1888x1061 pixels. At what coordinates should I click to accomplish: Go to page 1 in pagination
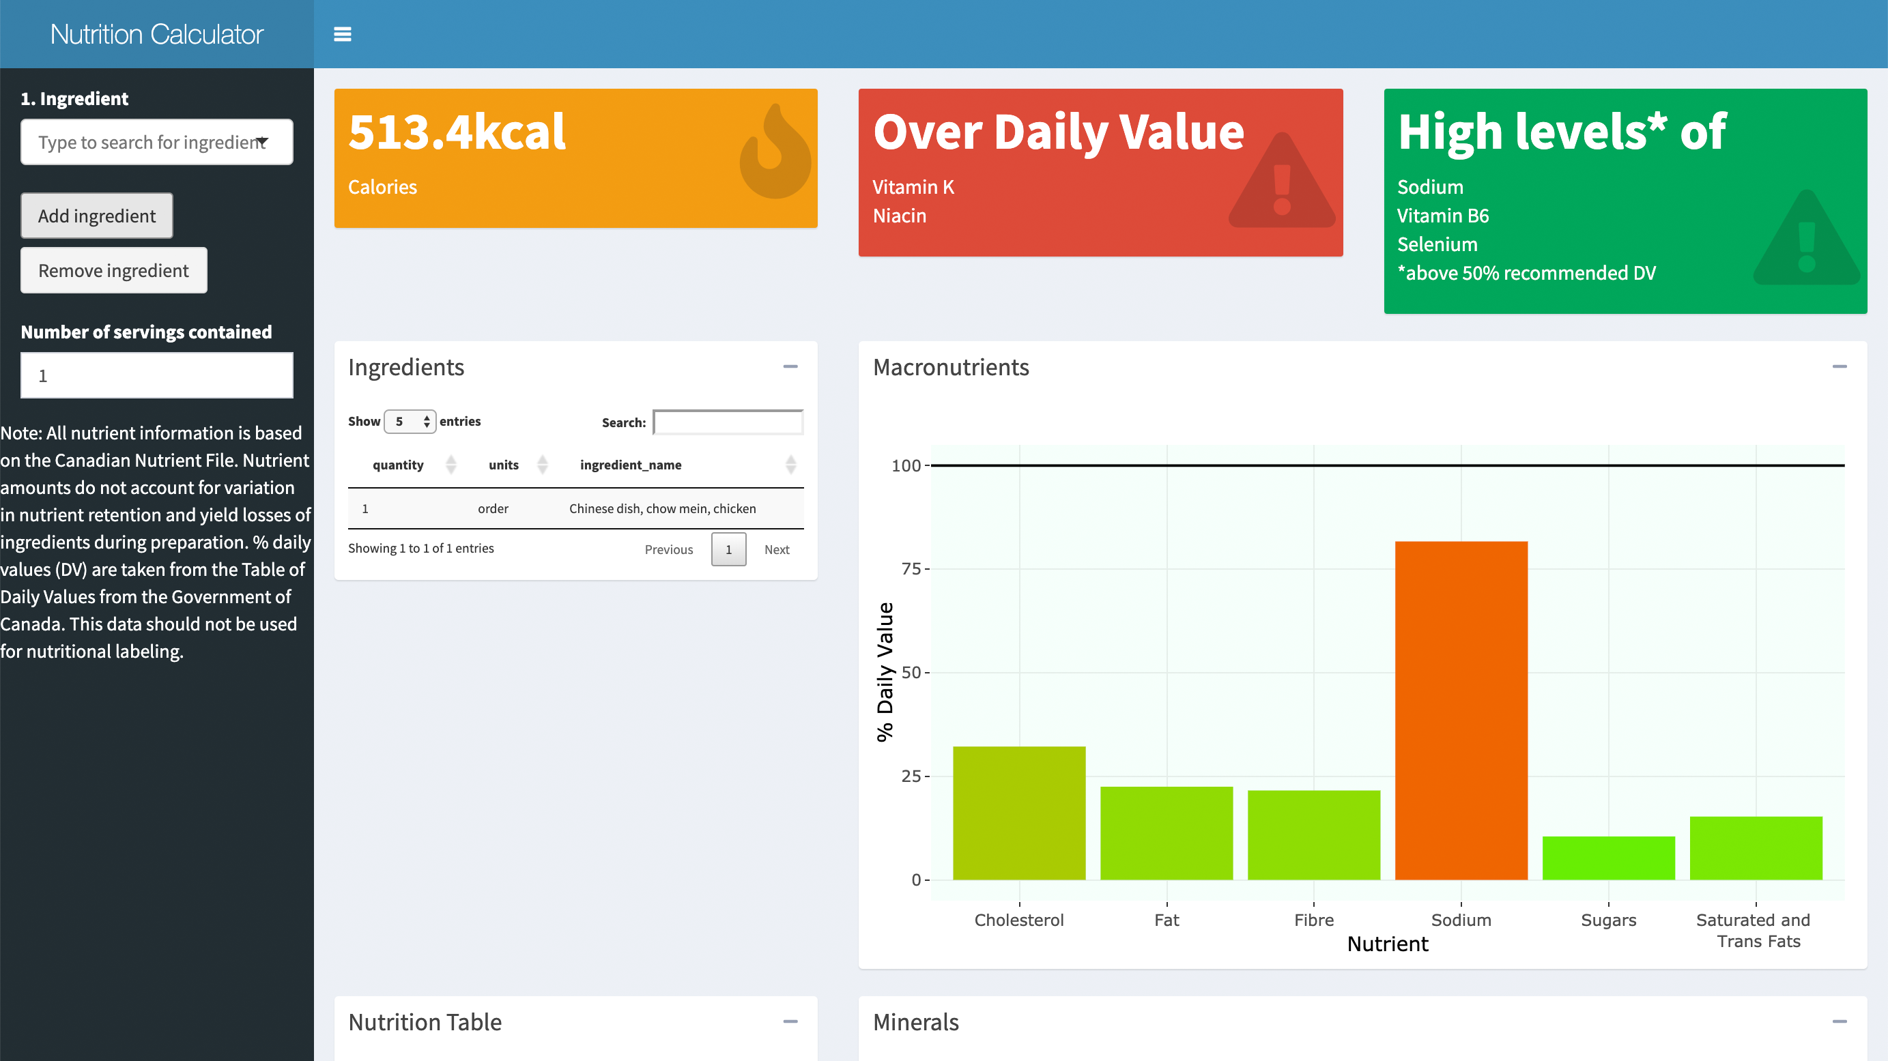point(728,549)
